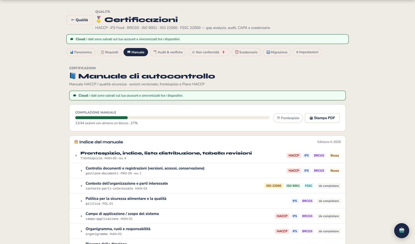Click the Bozza status on Controllo documenti row

[335, 171]
